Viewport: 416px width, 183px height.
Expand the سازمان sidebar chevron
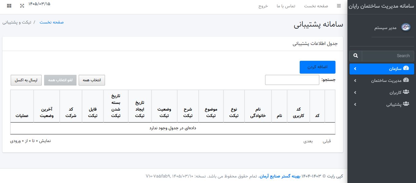pyautogui.click(x=355, y=69)
